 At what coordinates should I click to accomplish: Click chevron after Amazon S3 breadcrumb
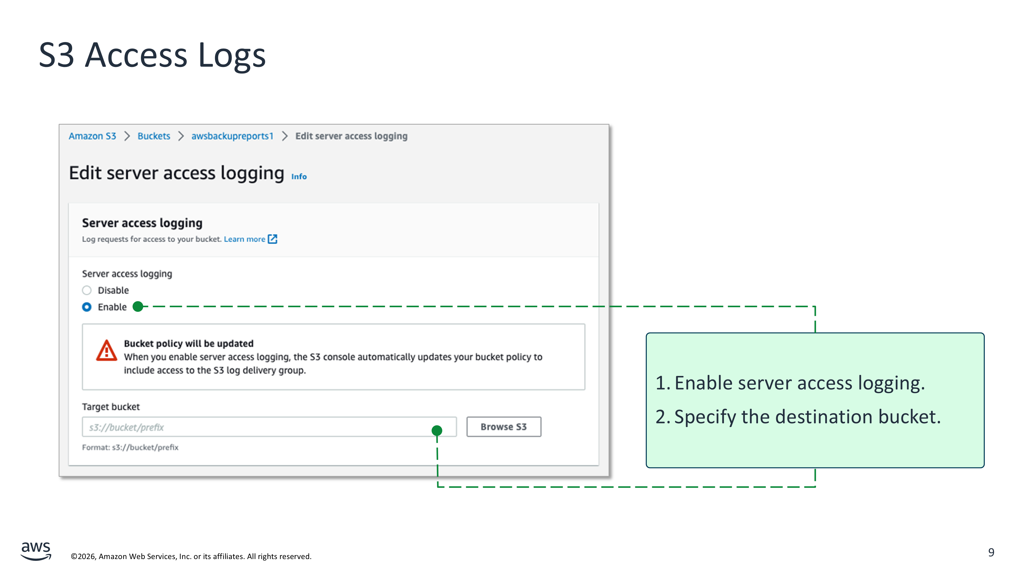(x=127, y=136)
